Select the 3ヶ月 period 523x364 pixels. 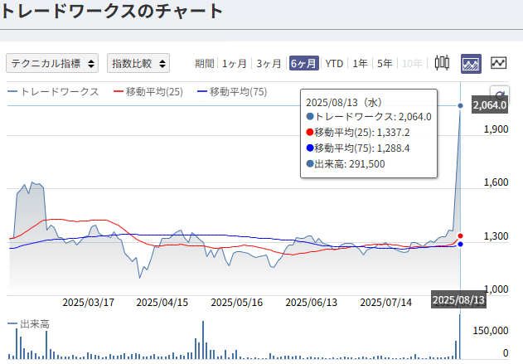(269, 63)
